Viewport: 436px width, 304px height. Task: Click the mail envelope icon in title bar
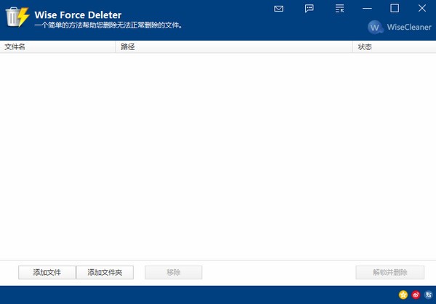278,9
